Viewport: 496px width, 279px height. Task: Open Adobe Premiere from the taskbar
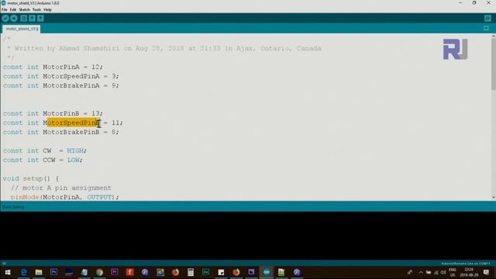pos(115,272)
